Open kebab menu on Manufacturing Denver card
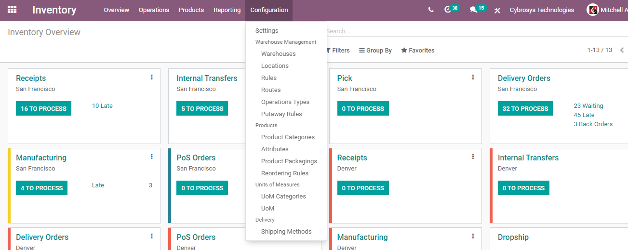This screenshot has width=628, height=250. coord(473,236)
